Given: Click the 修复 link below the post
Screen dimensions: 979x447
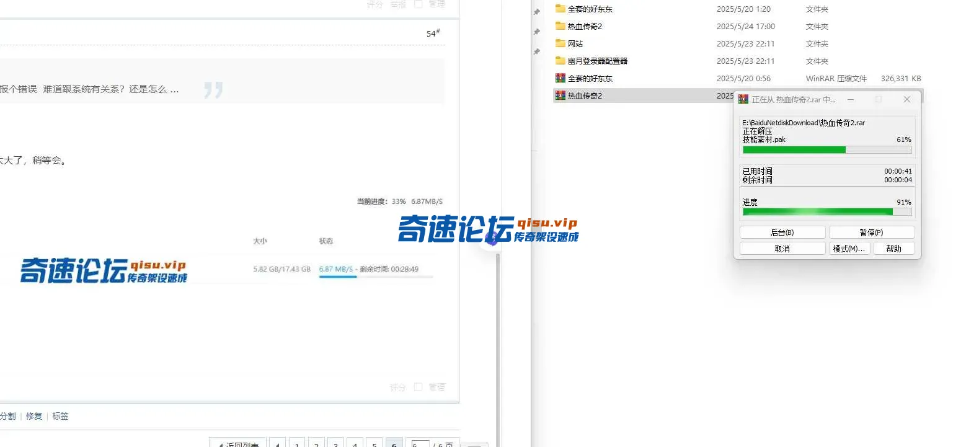Looking at the screenshot, I should pos(34,416).
